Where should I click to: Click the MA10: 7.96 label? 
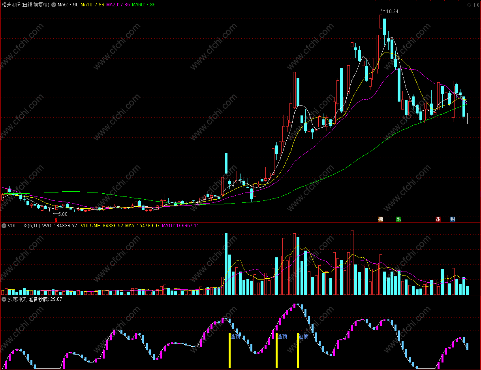coord(92,5)
